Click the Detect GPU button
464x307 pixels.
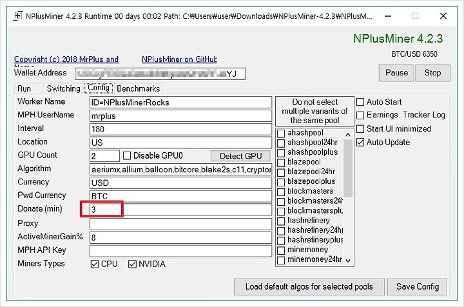(240, 156)
